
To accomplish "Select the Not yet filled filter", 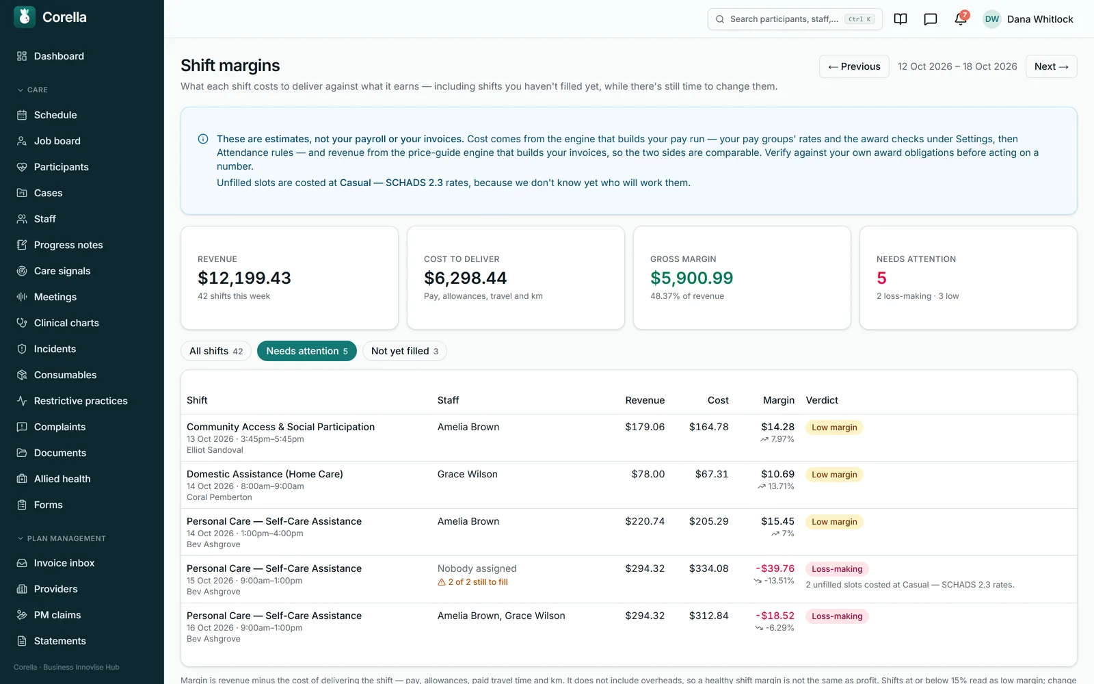I will click(x=405, y=351).
